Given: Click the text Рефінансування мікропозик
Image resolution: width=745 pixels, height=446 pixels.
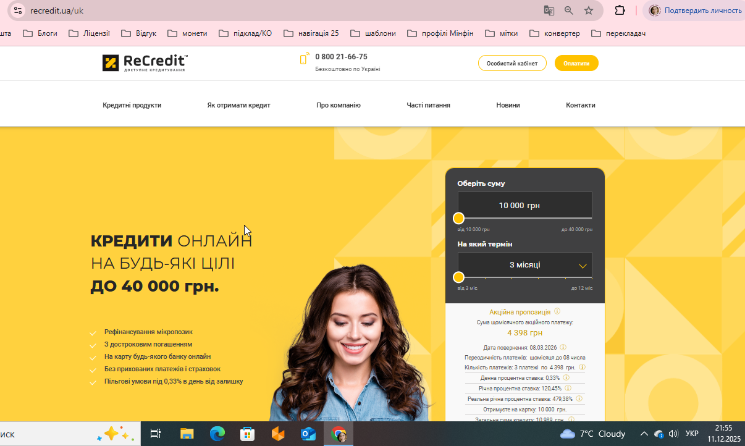Looking at the screenshot, I should point(148,332).
